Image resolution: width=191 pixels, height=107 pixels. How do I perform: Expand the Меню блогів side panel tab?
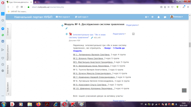pos(8,69)
